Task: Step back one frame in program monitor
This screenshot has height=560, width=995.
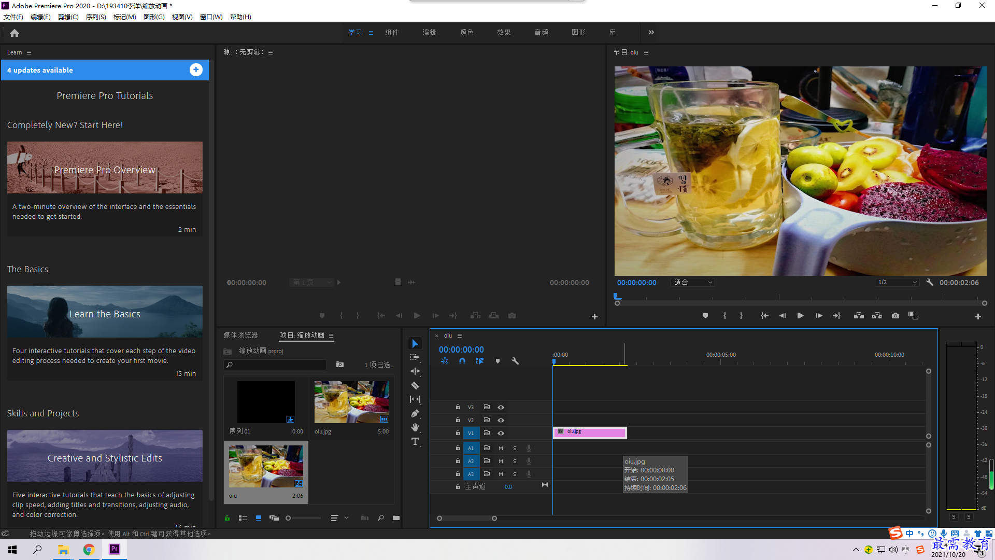Action: [x=783, y=316]
